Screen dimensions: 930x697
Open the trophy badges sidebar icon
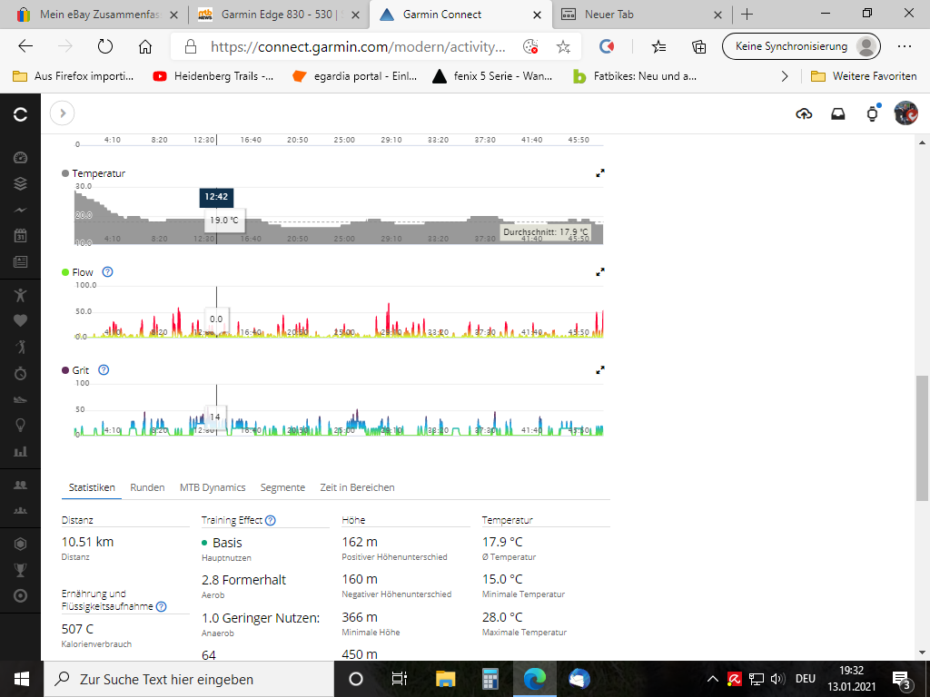coord(20,570)
